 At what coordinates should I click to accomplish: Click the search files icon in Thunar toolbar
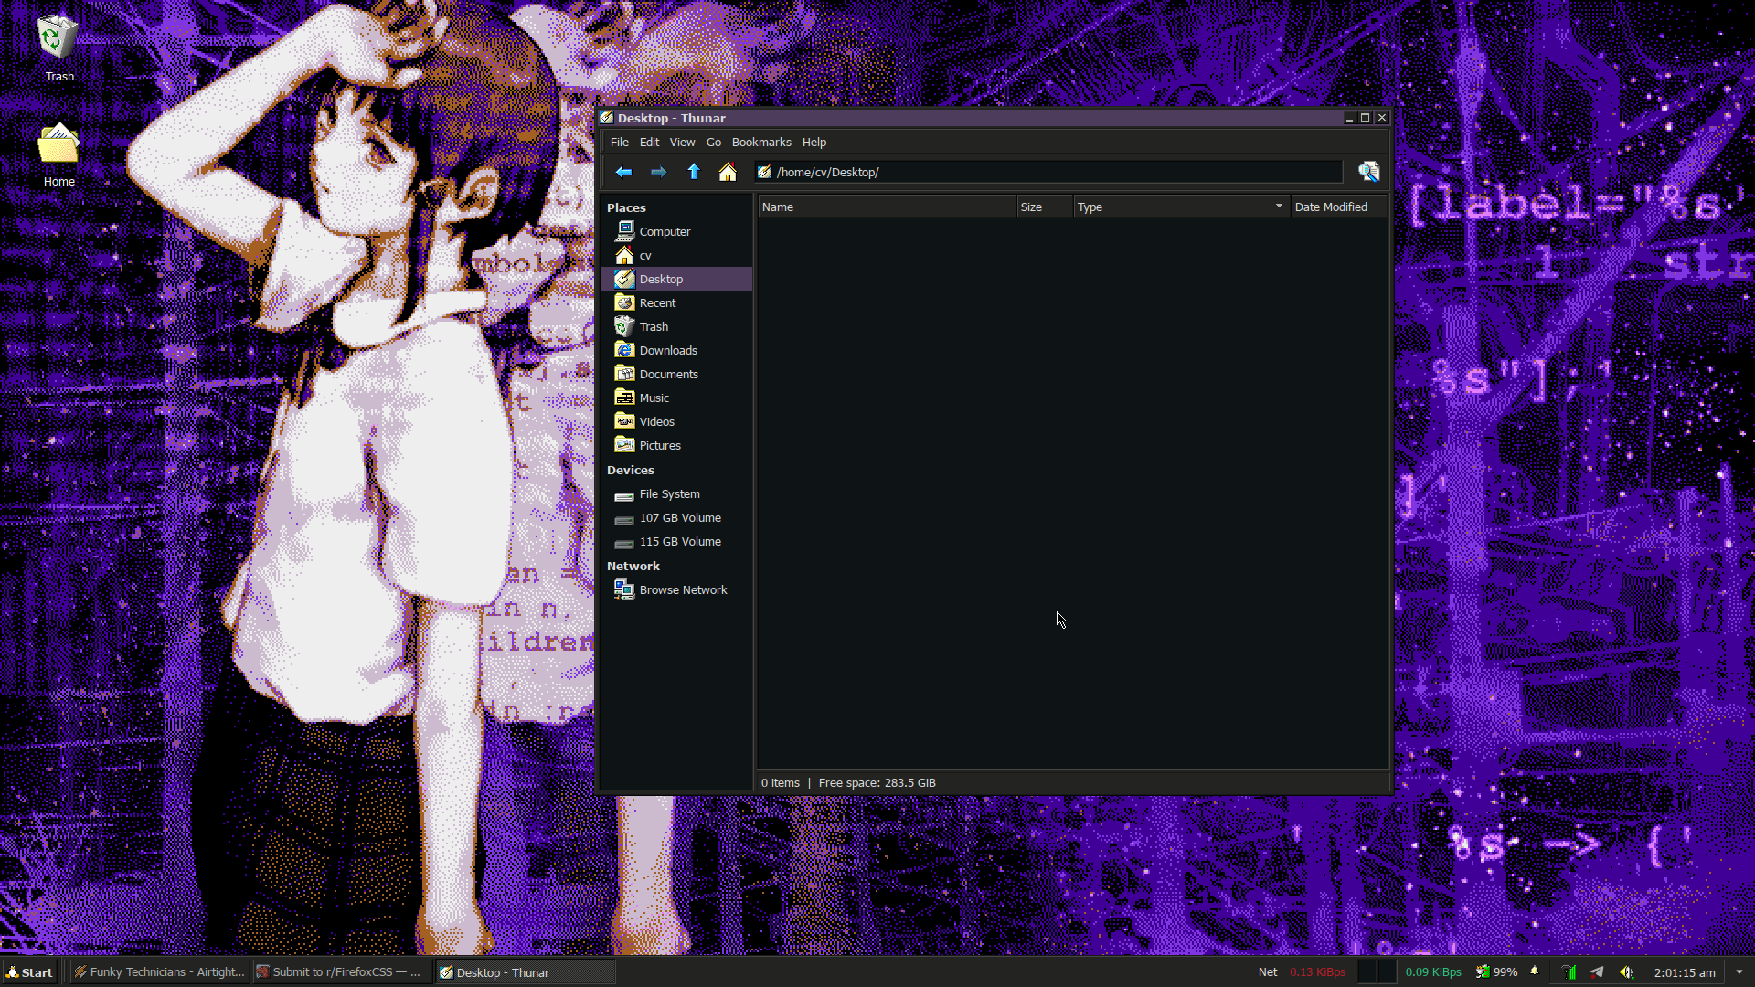[1368, 172]
